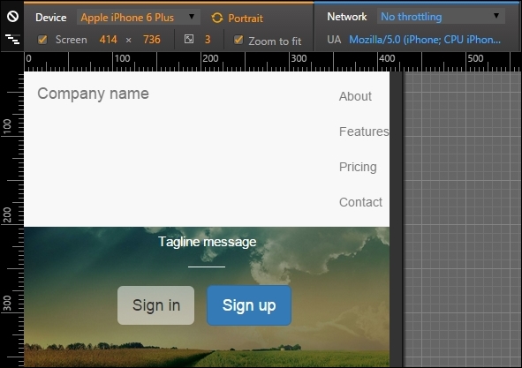
Task: Click the Portrait orientation label
Action: 246,19
